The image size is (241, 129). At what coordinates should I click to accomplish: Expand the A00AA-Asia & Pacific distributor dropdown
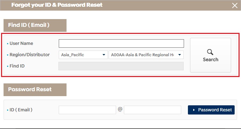click(x=146, y=55)
